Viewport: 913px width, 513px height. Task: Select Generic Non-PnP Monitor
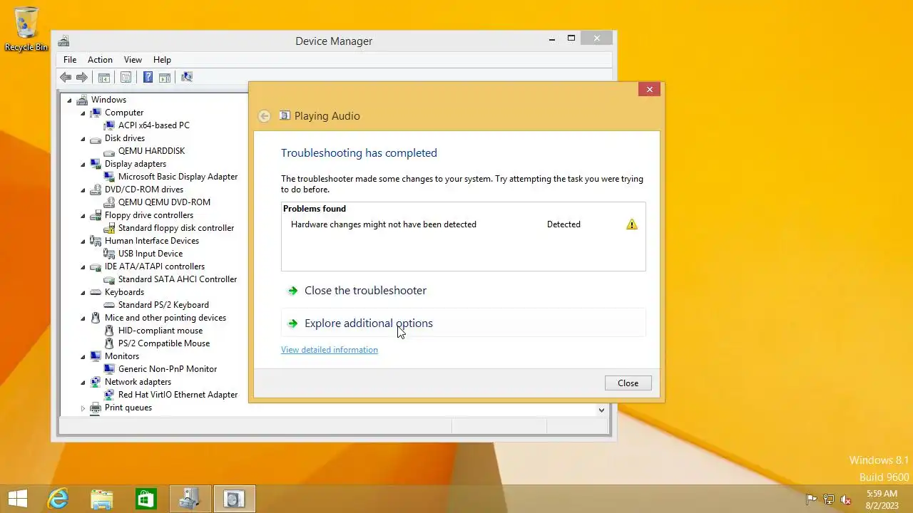[168, 369]
